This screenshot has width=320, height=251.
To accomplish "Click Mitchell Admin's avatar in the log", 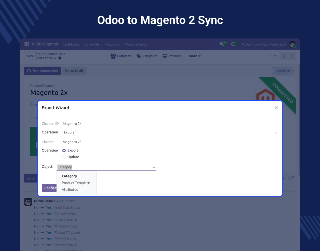I will pos(28,202).
